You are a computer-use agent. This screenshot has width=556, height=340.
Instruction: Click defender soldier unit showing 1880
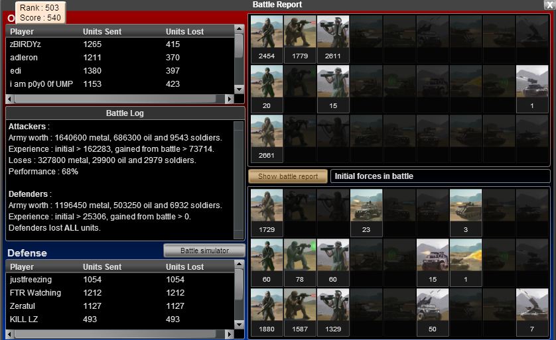pos(267,312)
